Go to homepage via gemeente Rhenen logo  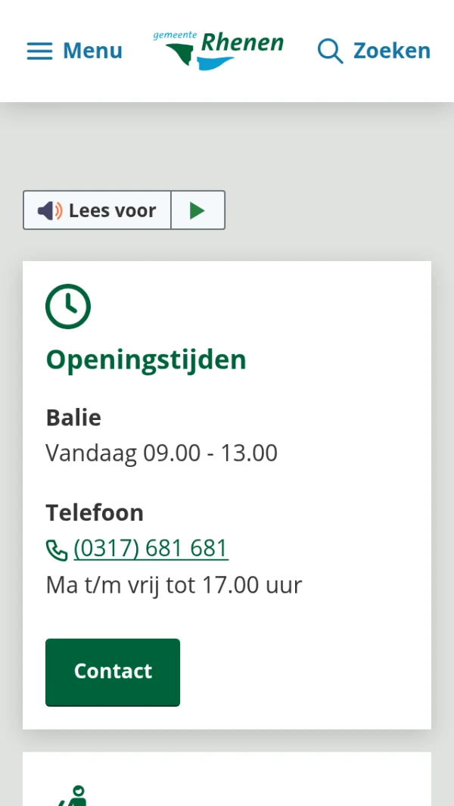pos(219,51)
